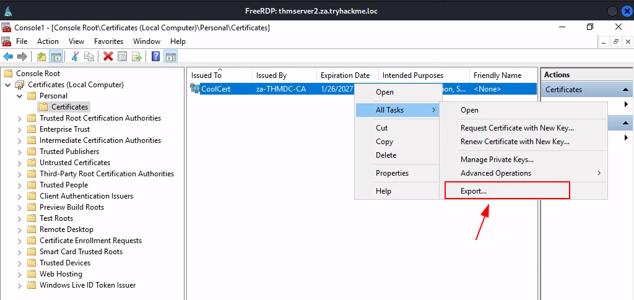Select All Tasks in context menu

coord(397,110)
